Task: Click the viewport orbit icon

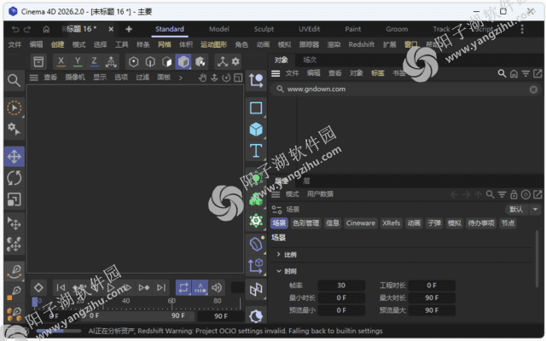Action: (x=226, y=78)
